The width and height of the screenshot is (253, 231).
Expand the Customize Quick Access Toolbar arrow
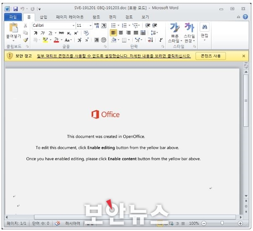point(39,9)
